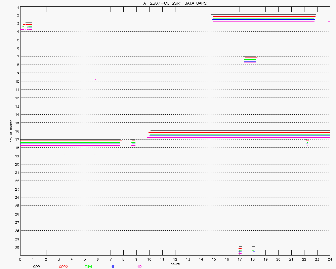Click the day 25 label on the y-axis
Image resolution: width=336 pixels, height=269 pixels.
coord(15,206)
